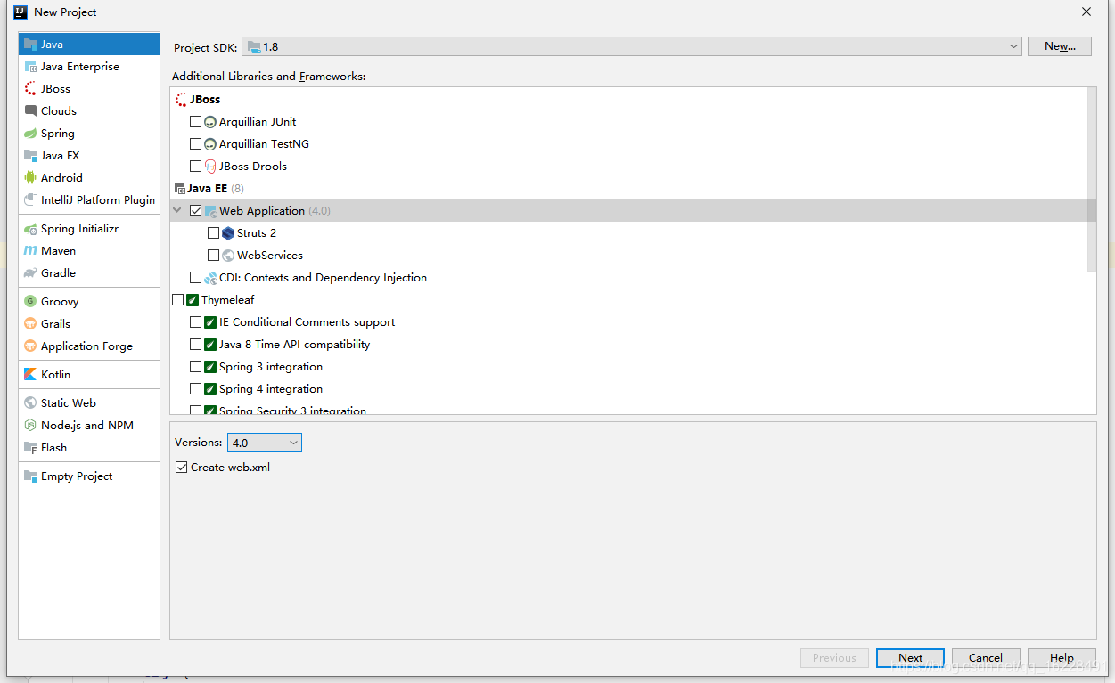Image resolution: width=1115 pixels, height=683 pixels.
Task: Click the Spring Initializr icon
Action: tap(30, 228)
